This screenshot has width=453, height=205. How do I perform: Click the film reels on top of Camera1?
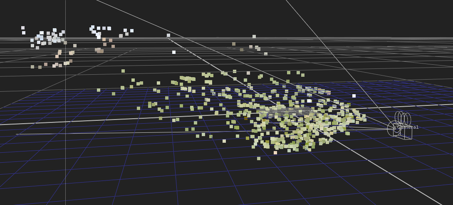coord(403,118)
